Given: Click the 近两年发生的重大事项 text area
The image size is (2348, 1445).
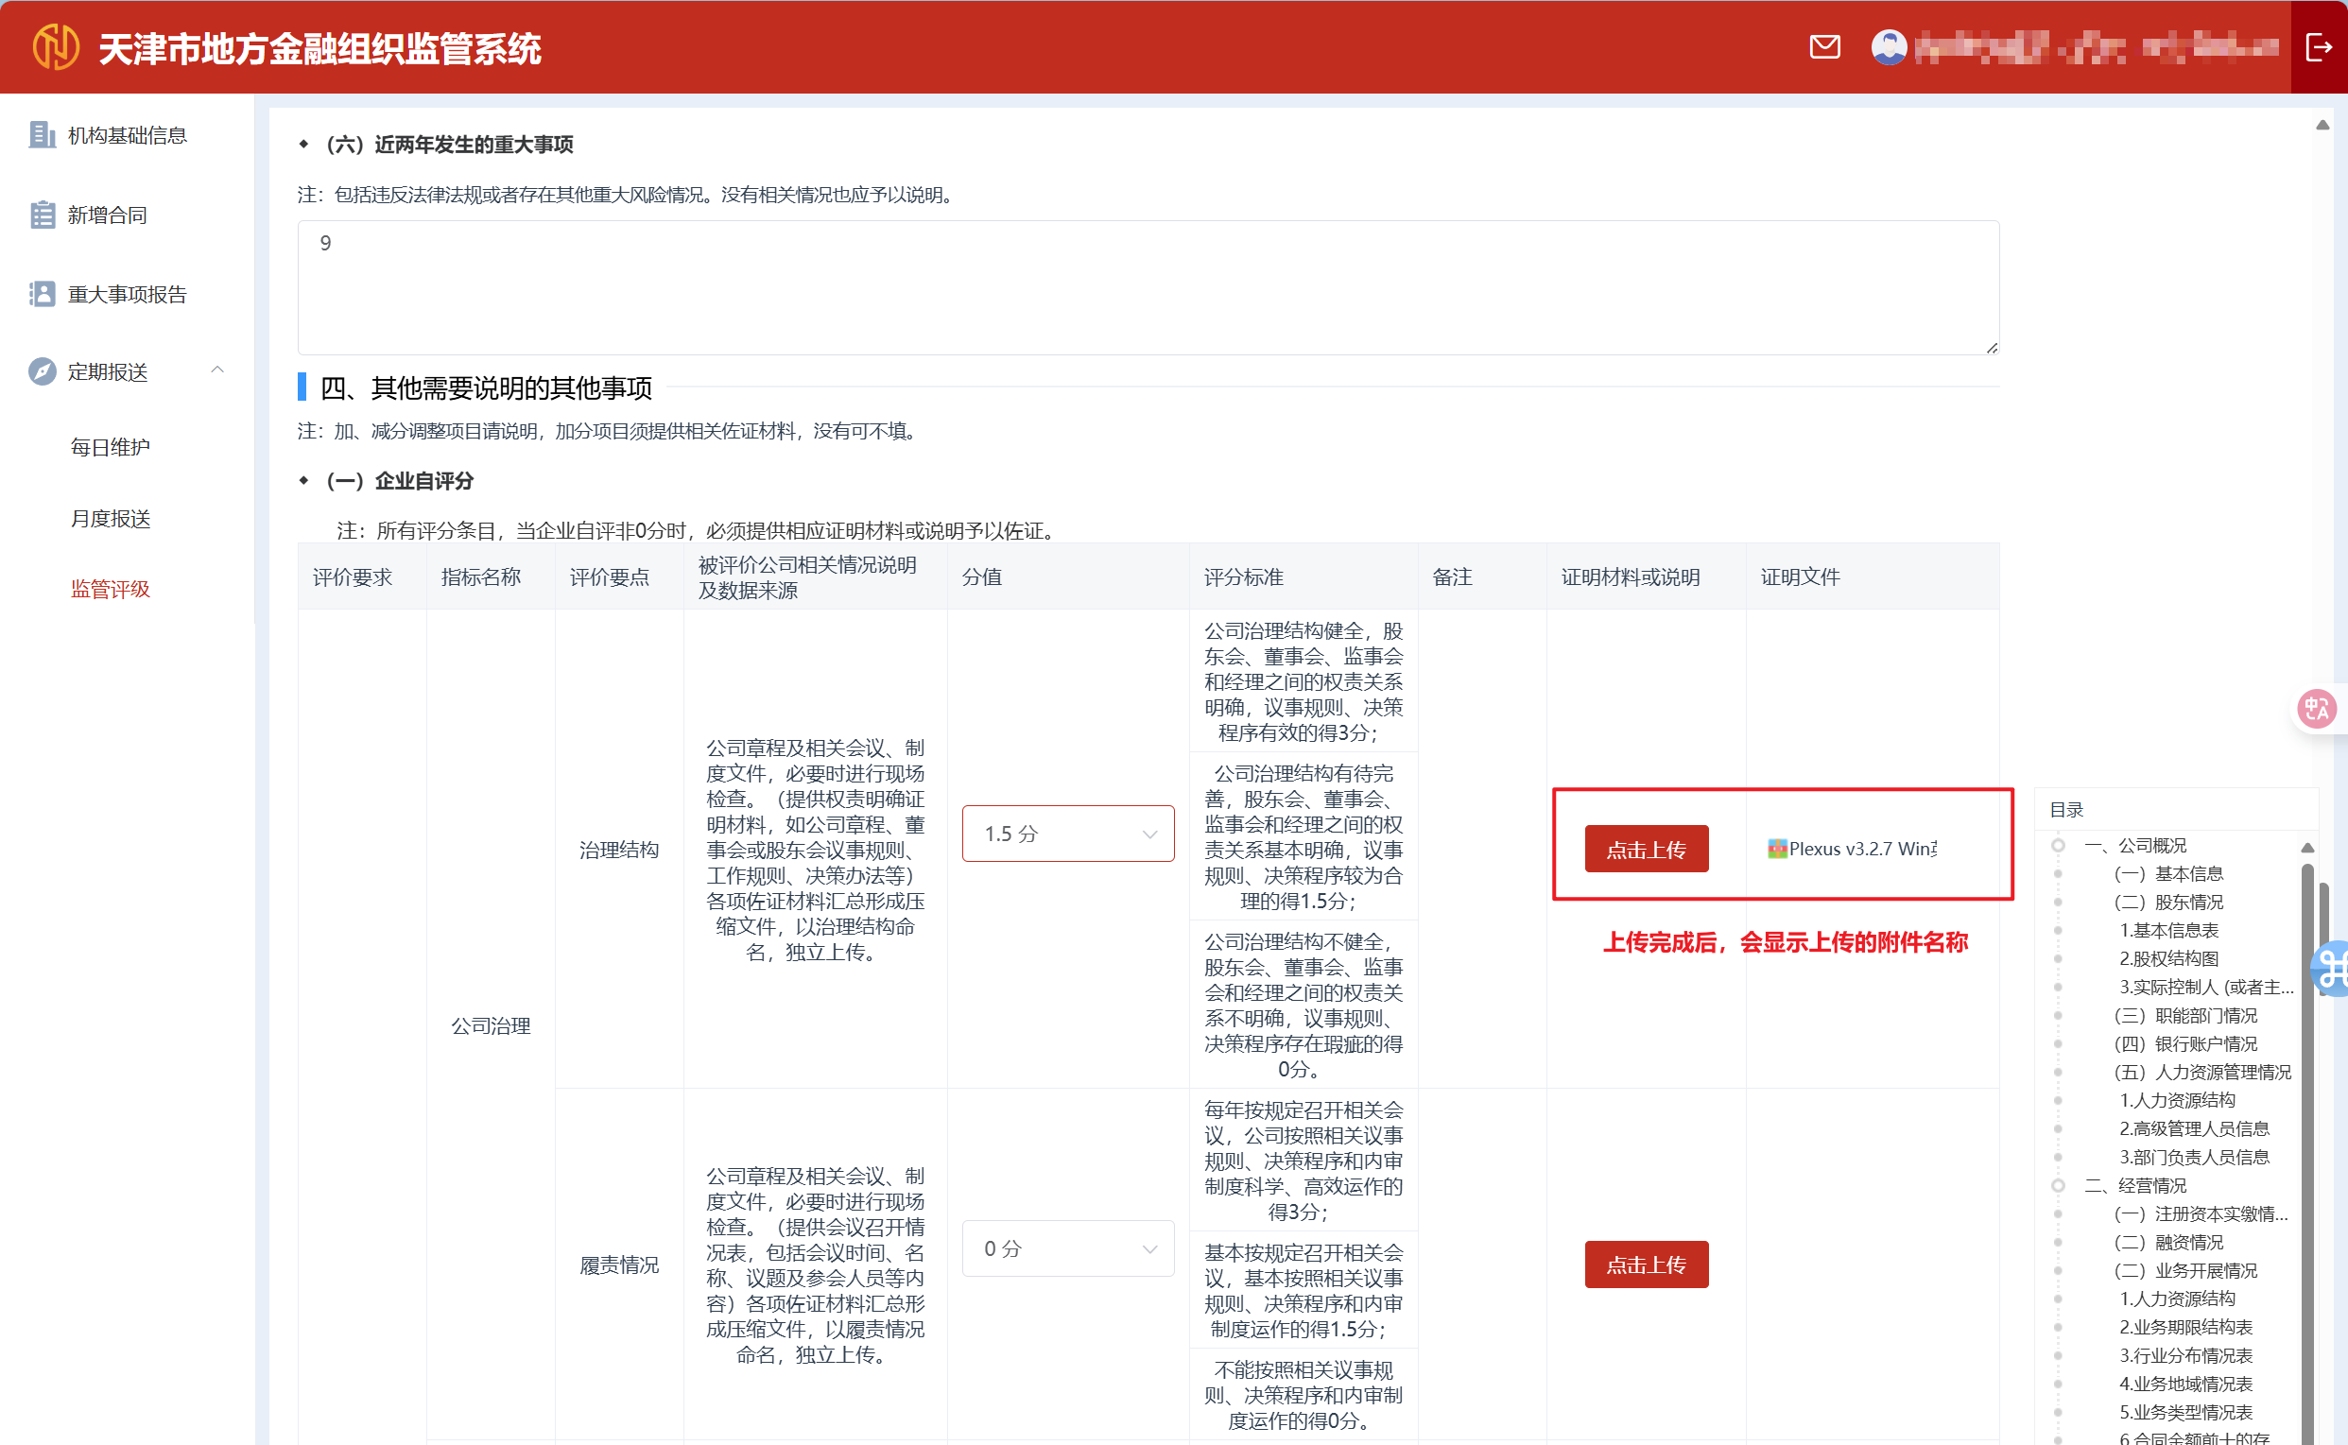Looking at the screenshot, I should 1147,287.
